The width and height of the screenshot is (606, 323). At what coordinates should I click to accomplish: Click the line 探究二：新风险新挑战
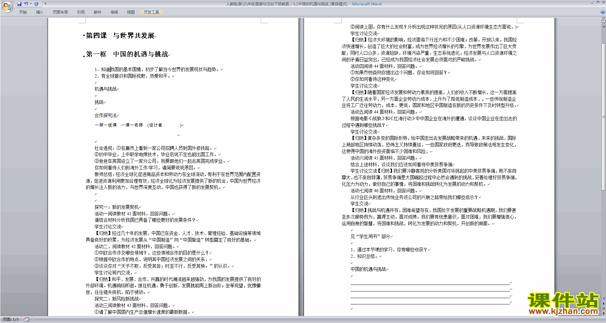pyautogui.click(x=117, y=299)
